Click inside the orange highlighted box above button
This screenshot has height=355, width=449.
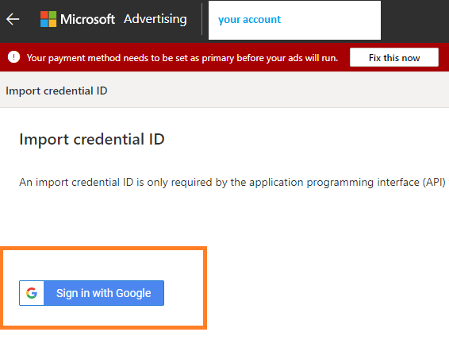[x=103, y=265]
